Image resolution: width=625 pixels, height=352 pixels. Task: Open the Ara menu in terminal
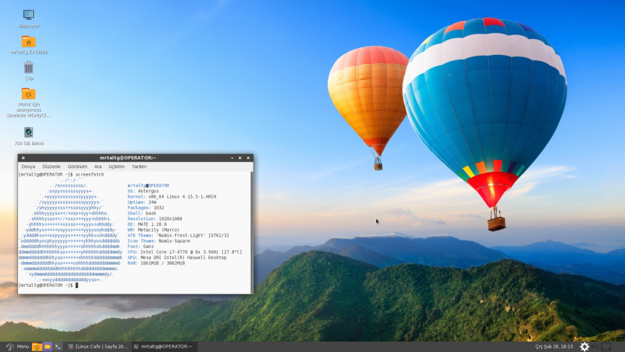click(x=98, y=167)
